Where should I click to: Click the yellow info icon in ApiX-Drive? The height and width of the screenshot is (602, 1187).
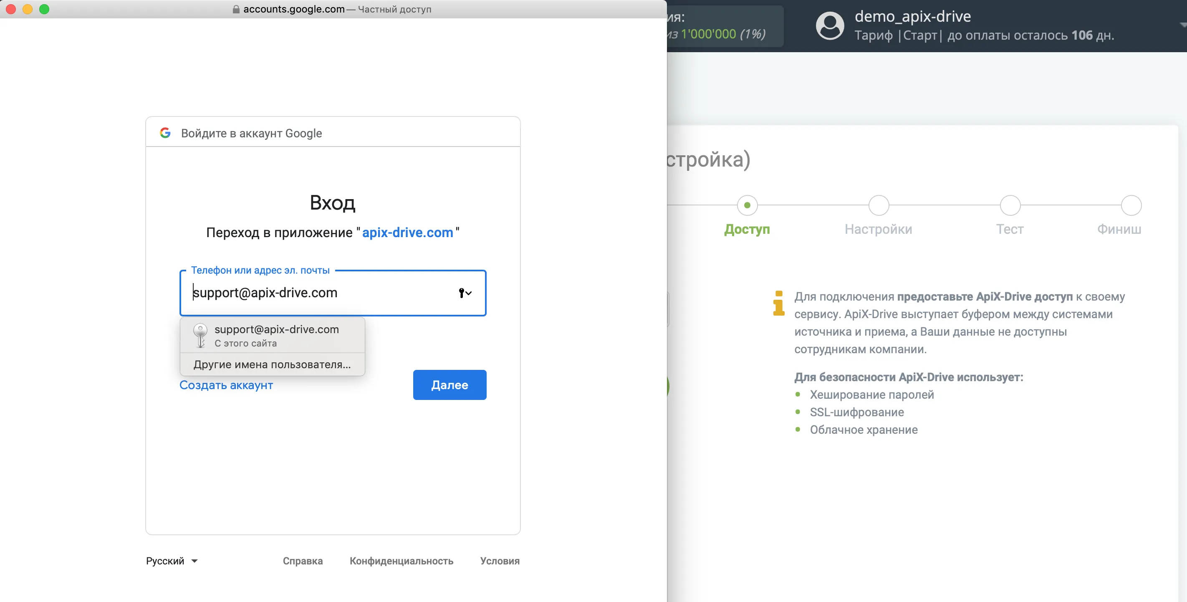(x=779, y=304)
